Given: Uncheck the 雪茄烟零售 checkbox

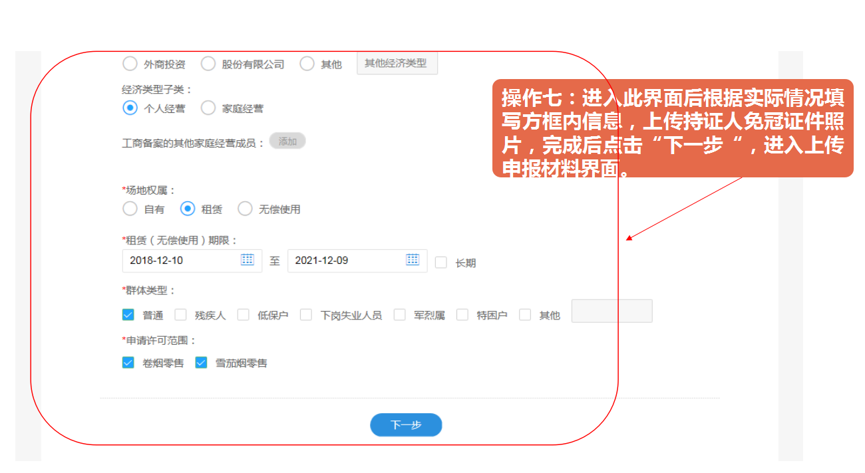Looking at the screenshot, I should click(200, 363).
